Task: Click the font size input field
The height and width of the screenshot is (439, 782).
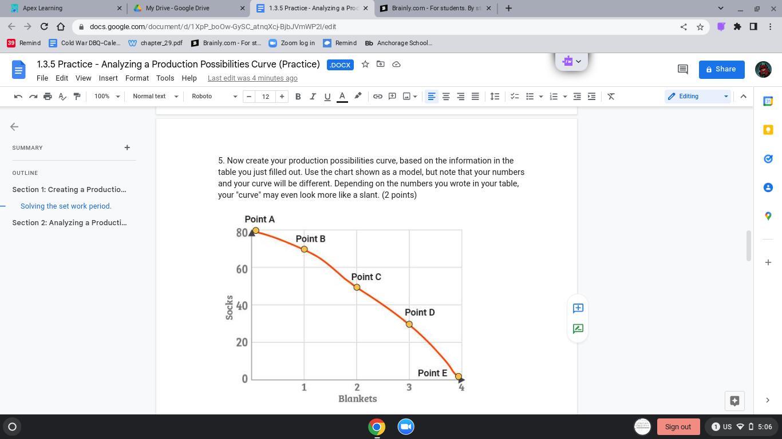Action: point(265,97)
